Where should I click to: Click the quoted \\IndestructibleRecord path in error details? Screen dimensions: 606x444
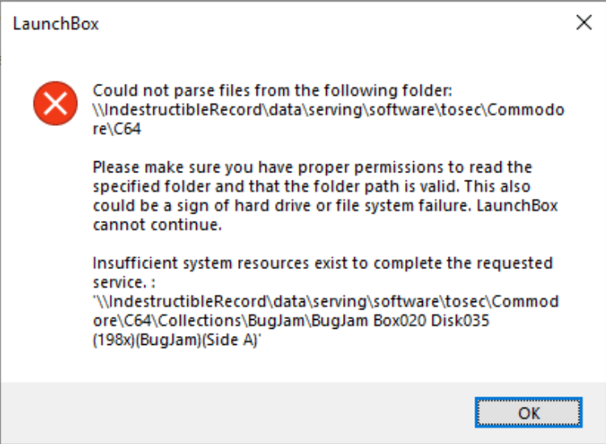pyautogui.click(x=326, y=301)
